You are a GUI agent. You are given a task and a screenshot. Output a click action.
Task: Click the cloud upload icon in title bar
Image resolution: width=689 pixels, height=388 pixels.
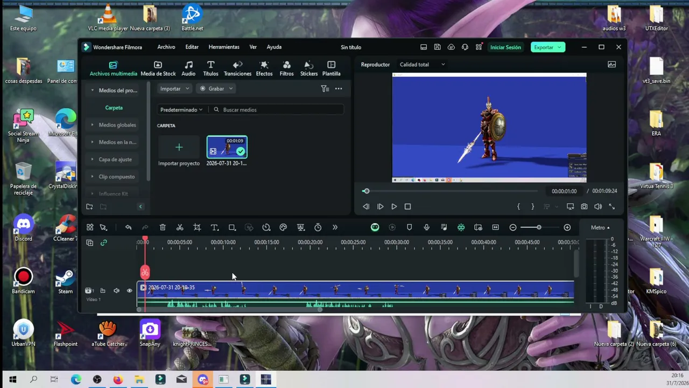[451, 47]
